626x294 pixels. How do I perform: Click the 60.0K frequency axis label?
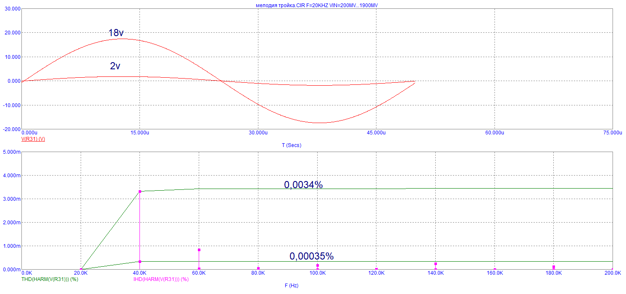point(199,273)
